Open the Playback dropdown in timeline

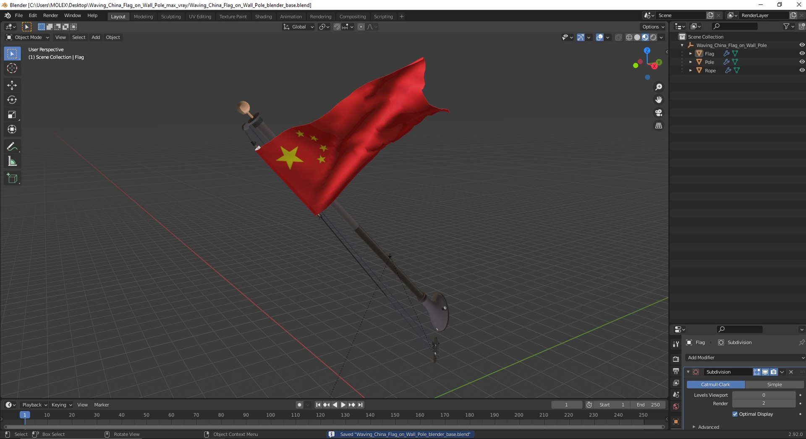(34, 405)
